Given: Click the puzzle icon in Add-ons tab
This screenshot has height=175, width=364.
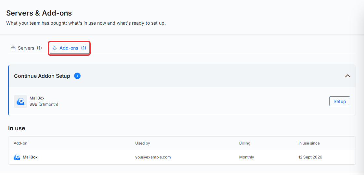Looking at the screenshot, I should pos(55,48).
